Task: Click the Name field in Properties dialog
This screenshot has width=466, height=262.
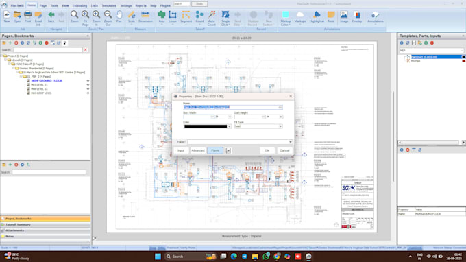Action: click(x=233, y=107)
